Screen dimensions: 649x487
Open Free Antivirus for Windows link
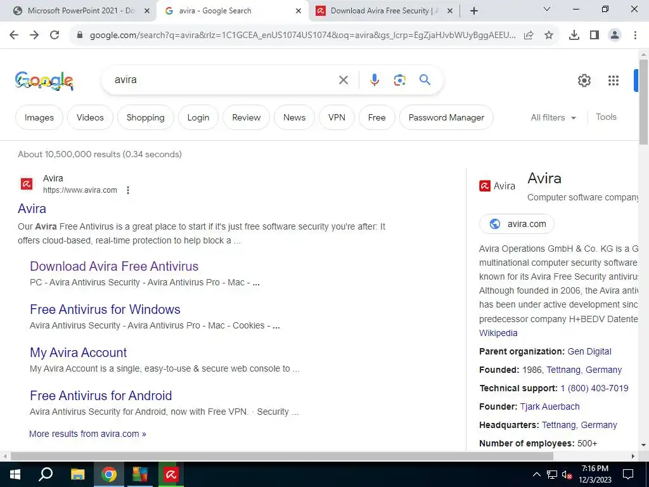(x=105, y=309)
